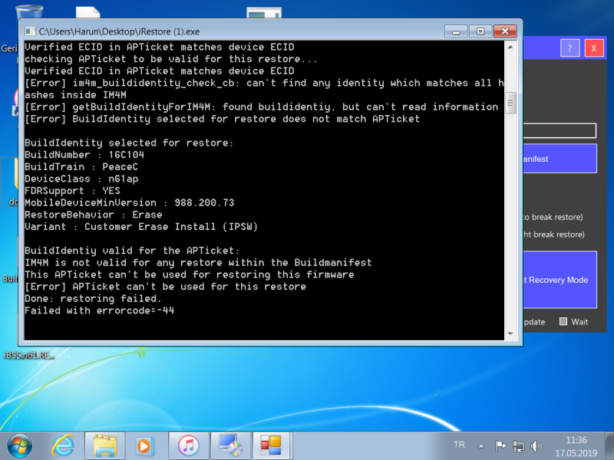Click the ? help button
The height and width of the screenshot is (460, 614).
569,48
